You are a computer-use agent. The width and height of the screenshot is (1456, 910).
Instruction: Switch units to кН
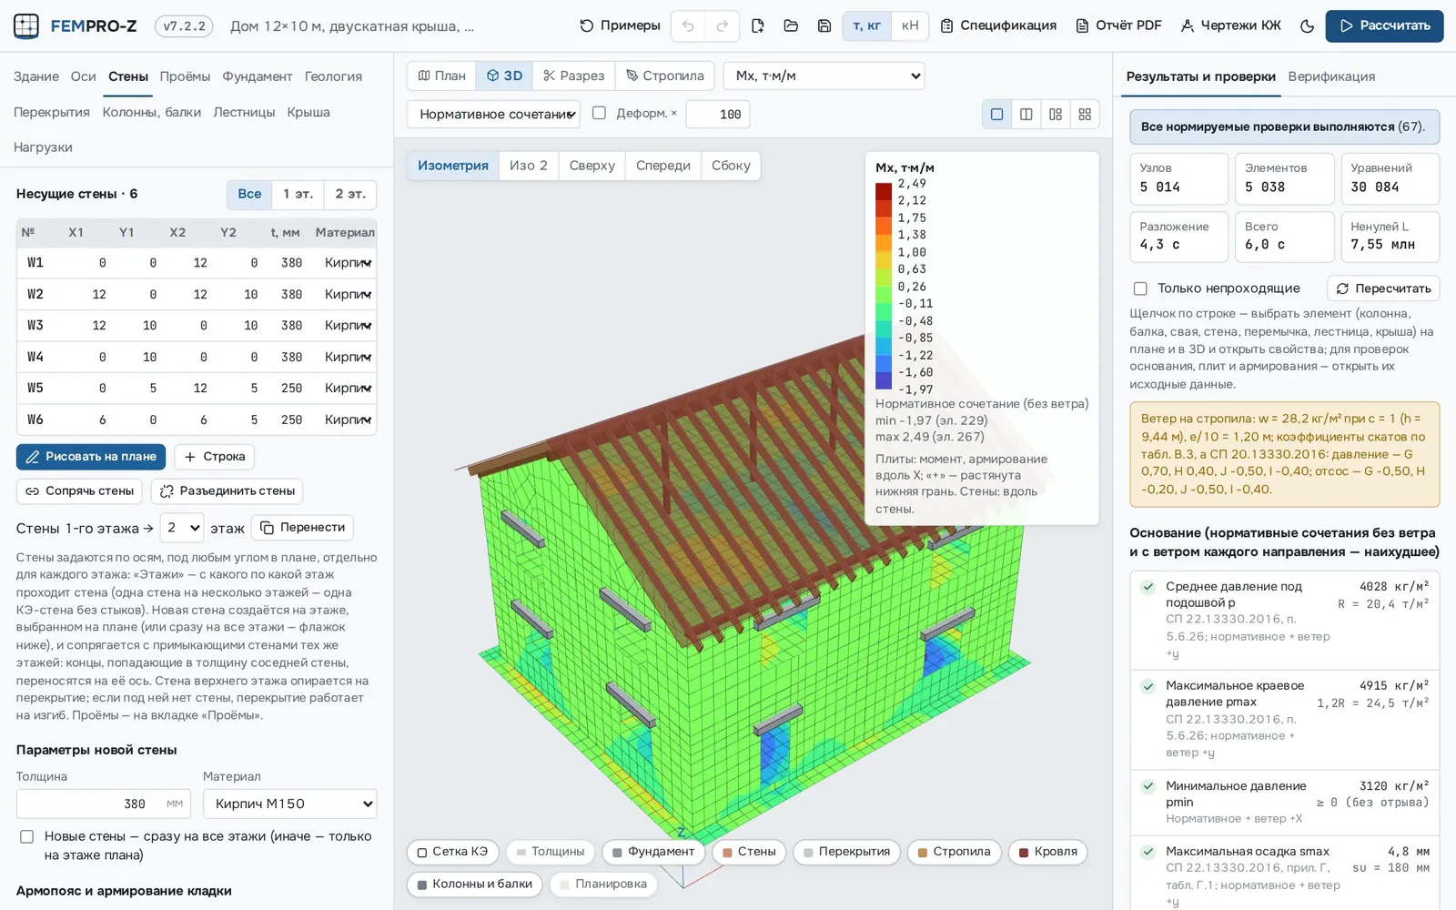910,26
